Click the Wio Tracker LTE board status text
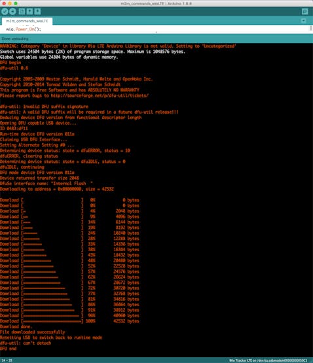This screenshot has width=313, height=363. (x=268, y=360)
